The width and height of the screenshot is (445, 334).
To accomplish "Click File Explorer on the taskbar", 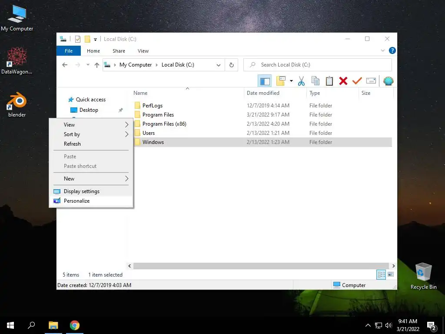I will tap(53, 325).
